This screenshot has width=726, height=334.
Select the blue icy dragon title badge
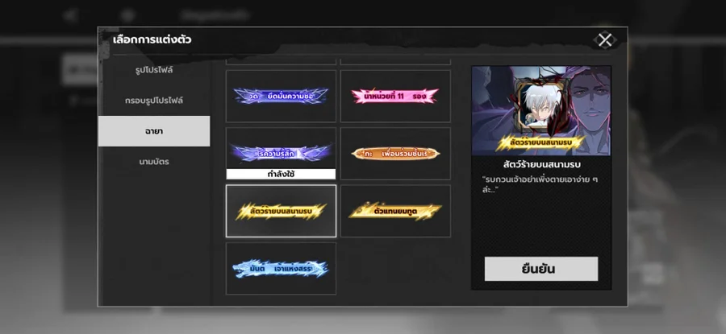[x=281, y=268]
